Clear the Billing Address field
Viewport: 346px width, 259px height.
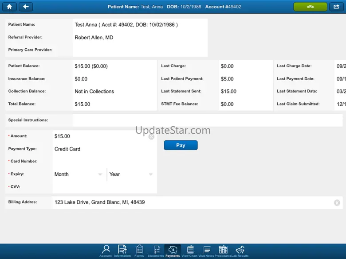(337, 203)
